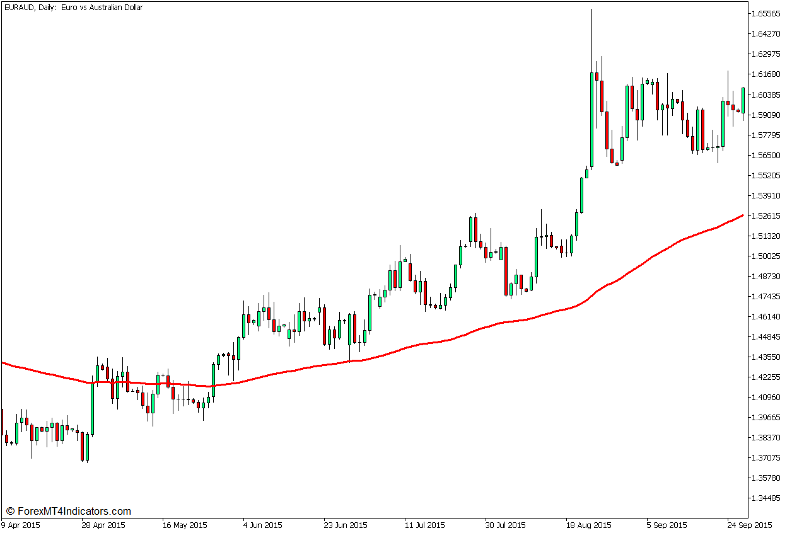This screenshot has height=533, width=792.
Task: Select the last green candle at the right edge
Action: point(743,101)
